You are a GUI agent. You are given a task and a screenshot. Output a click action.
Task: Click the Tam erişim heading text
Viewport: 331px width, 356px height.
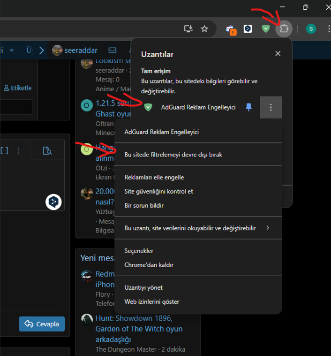[156, 71]
